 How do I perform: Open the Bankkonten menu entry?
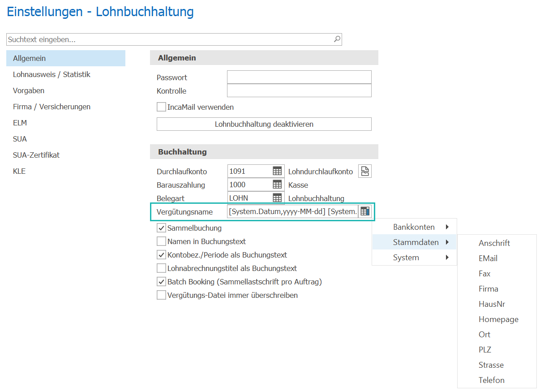point(414,227)
